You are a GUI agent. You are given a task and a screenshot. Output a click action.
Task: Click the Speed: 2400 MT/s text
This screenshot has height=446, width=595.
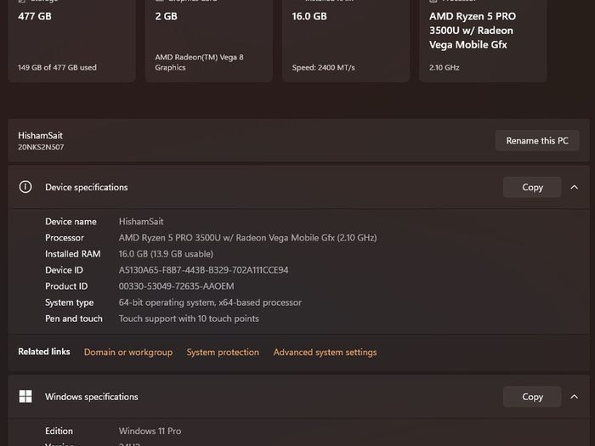coord(323,67)
